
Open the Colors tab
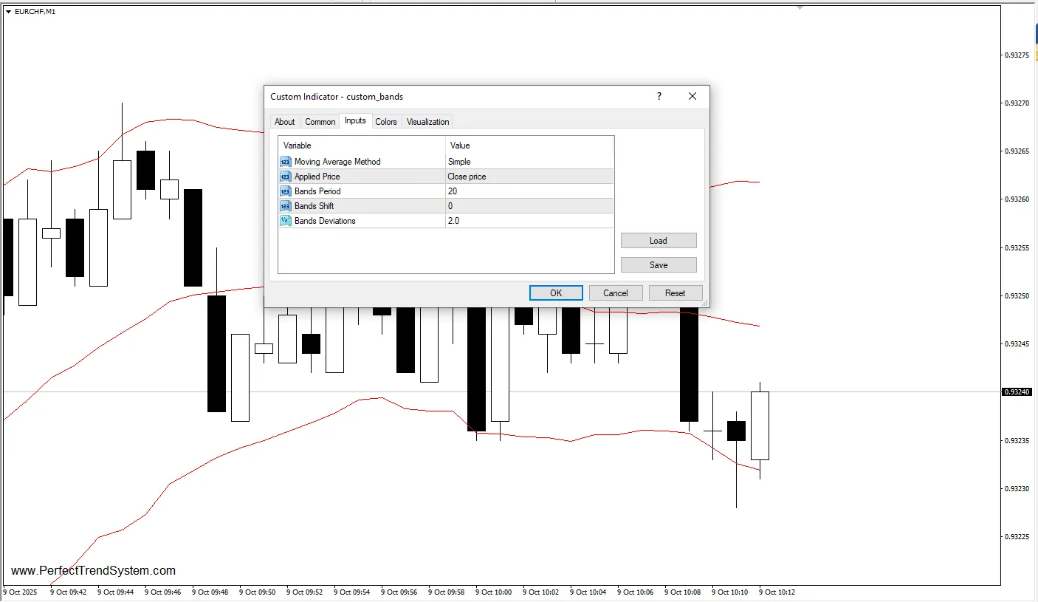pyautogui.click(x=386, y=122)
